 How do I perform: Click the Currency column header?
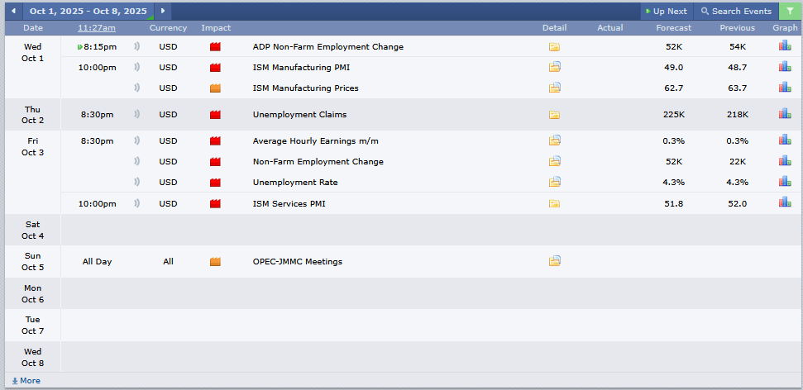tap(168, 28)
